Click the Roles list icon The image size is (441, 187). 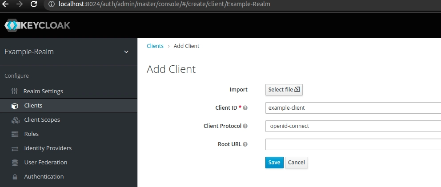(15, 134)
